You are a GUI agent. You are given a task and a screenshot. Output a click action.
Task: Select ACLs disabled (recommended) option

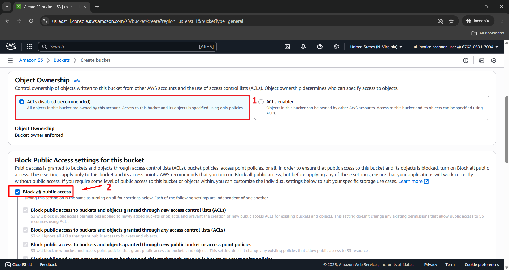[22, 101]
